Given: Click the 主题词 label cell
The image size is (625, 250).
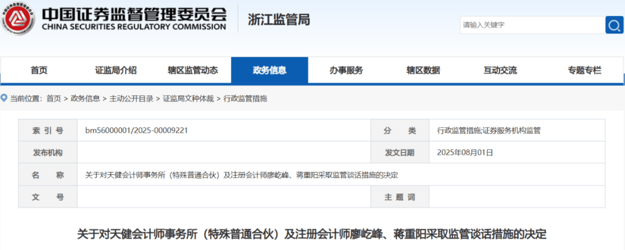Looking at the screenshot, I should (400, 197).
